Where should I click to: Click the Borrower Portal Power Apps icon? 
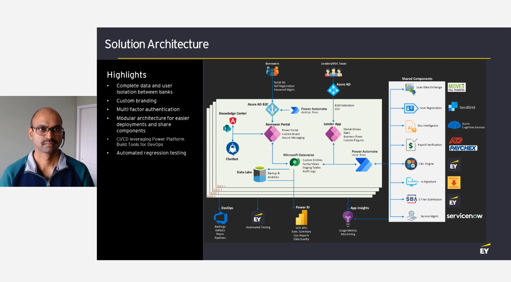pos(272,134)
